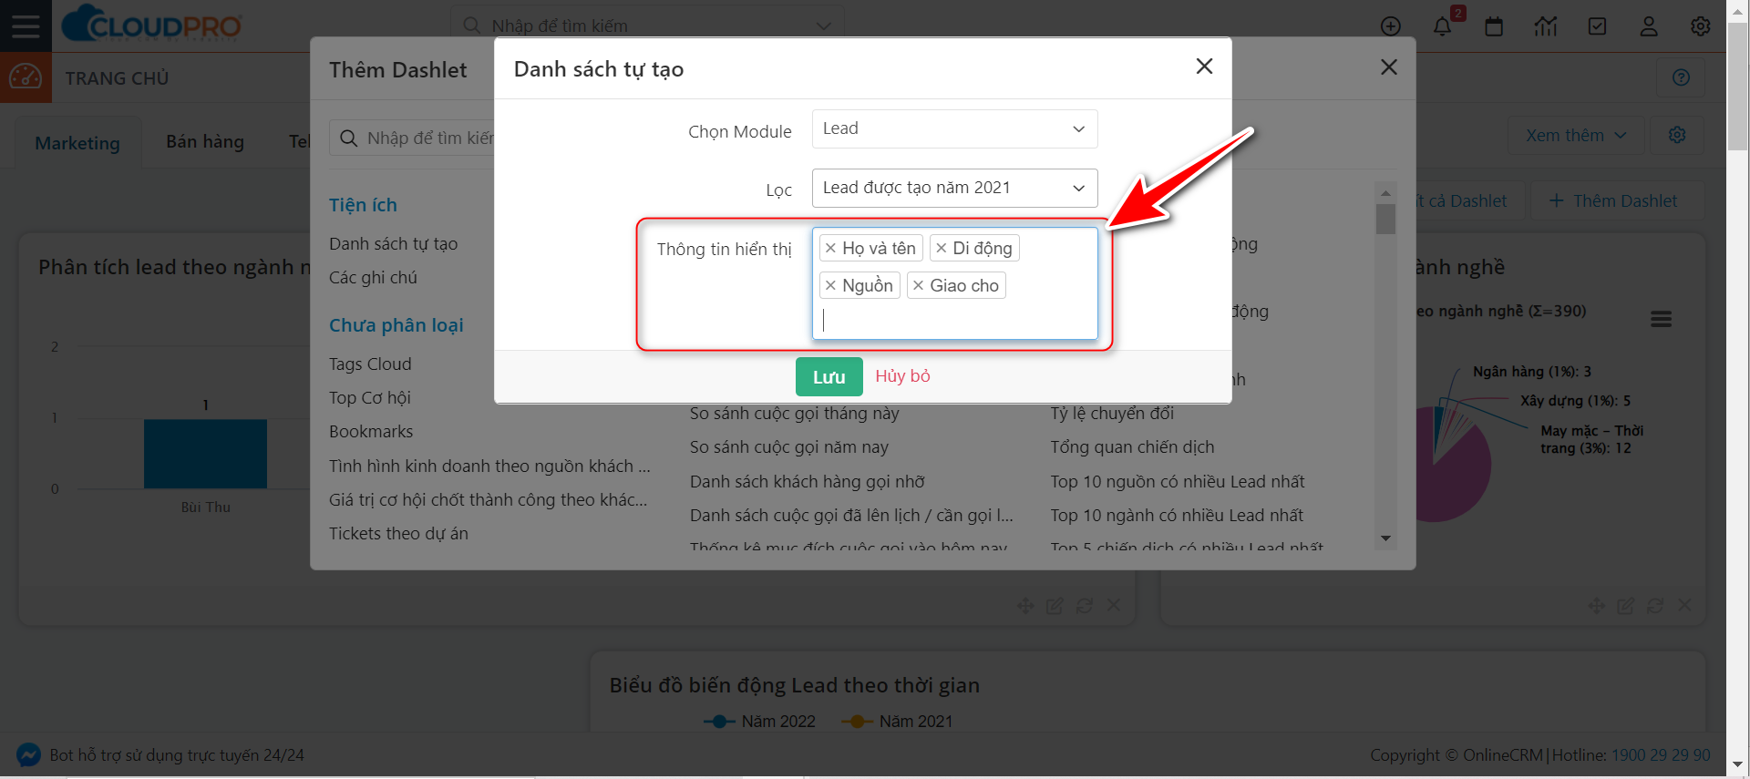Click the dashboard gauge home icon

(x=26, y=77)
